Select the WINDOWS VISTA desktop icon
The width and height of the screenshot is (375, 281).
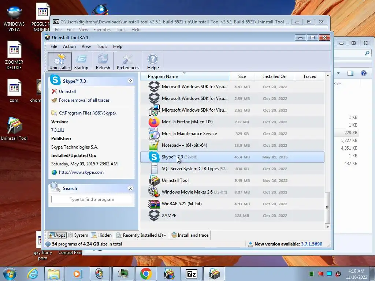(x=14, y=19)
